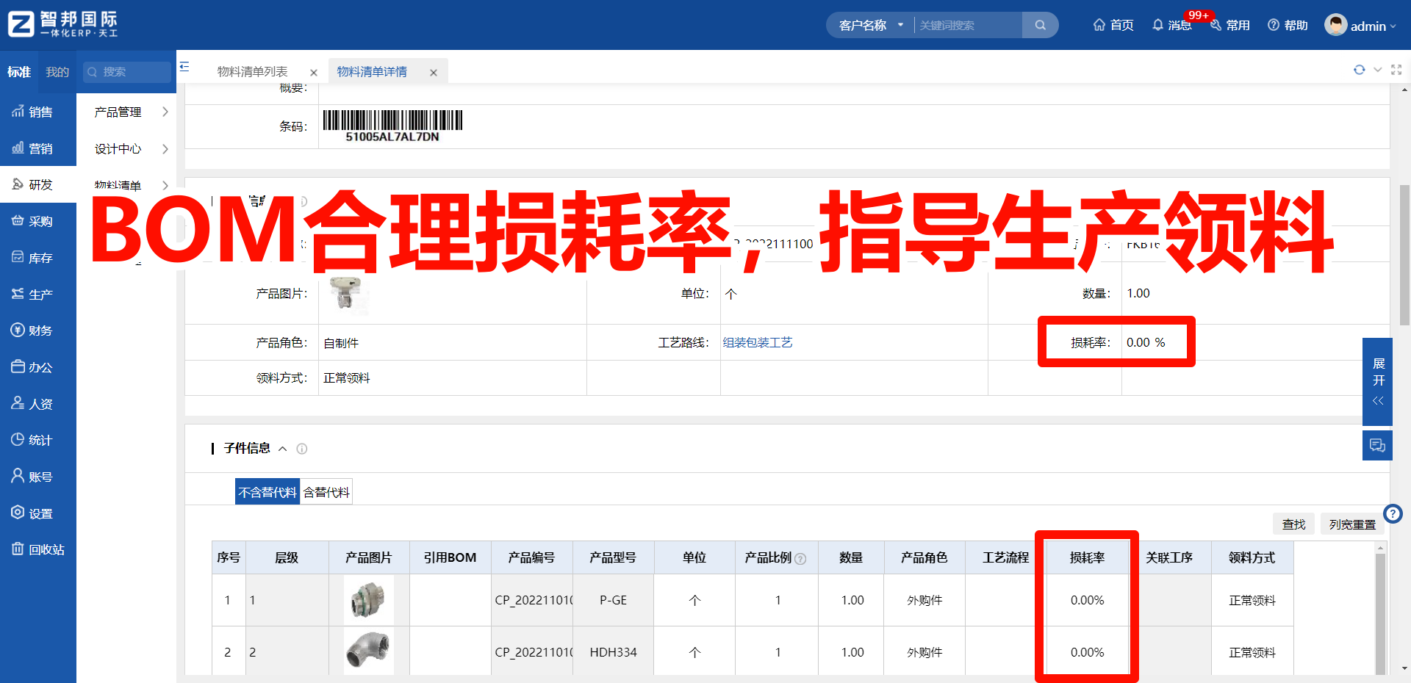Click the 查找 button above the table
This screenshot has height=683, width=1411.
(x=1294, y=524)
